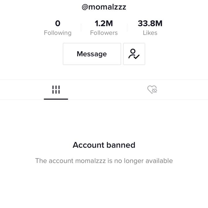Click the Account banned heading
Viewport: 208px width, 208px height.
tap(104, 145)
